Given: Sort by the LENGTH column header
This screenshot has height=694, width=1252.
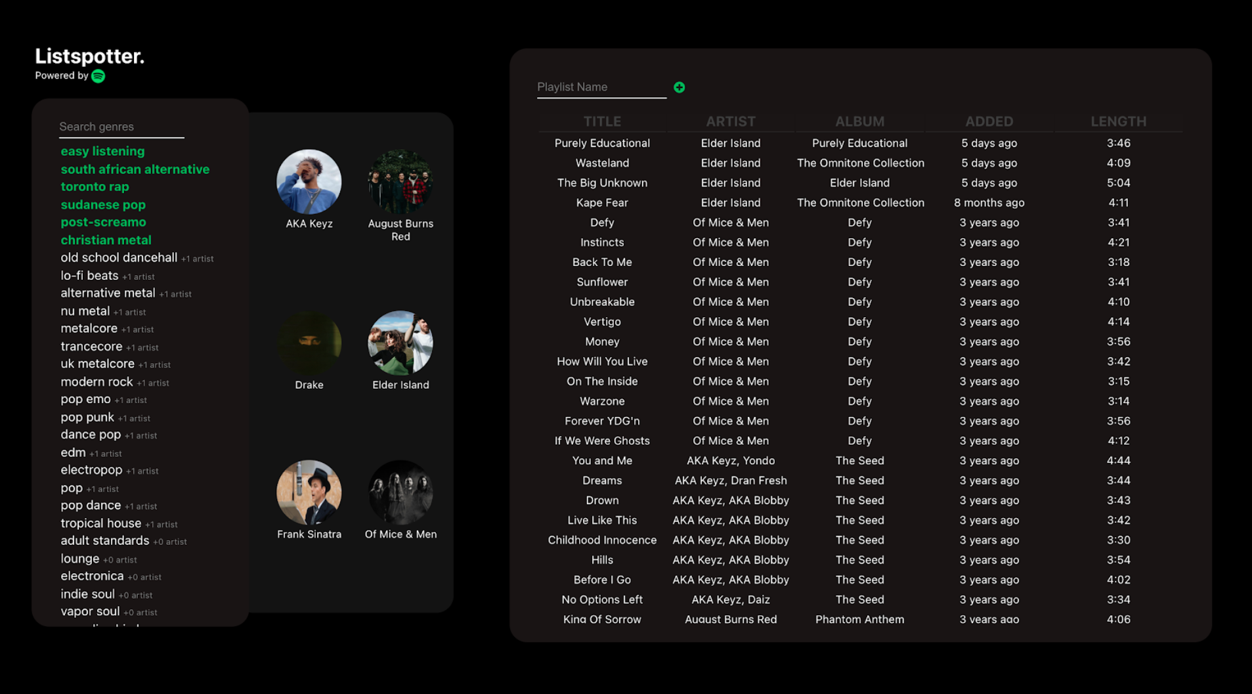Looking at the screenshot, I should (1118, 121).
